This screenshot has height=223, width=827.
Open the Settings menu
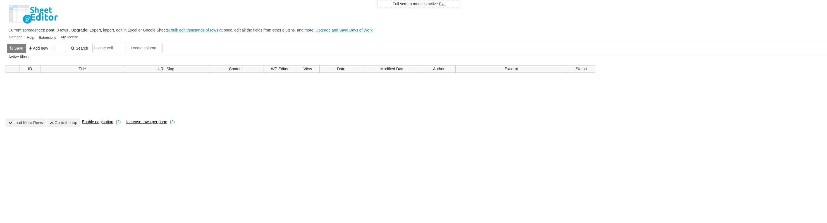16,37
